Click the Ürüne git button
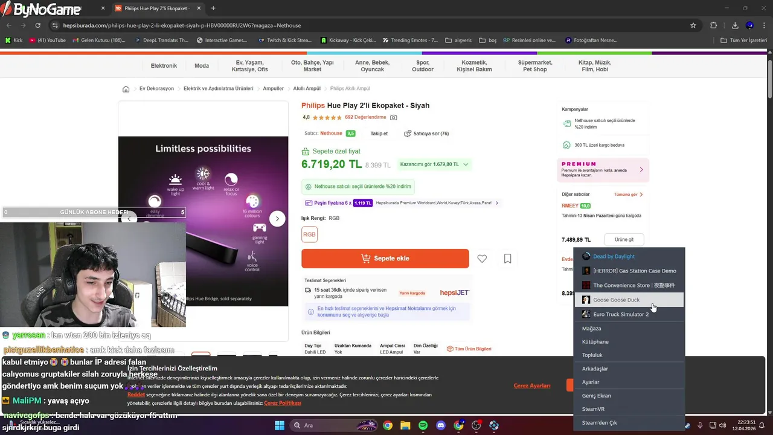This screenshot has height=435, width=773. tap(624, 239)
